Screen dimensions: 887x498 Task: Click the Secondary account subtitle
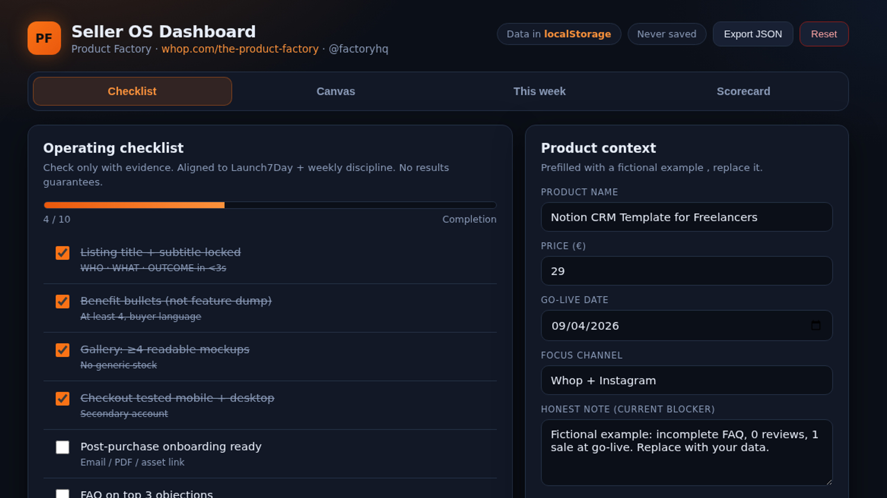pos(124,414)
